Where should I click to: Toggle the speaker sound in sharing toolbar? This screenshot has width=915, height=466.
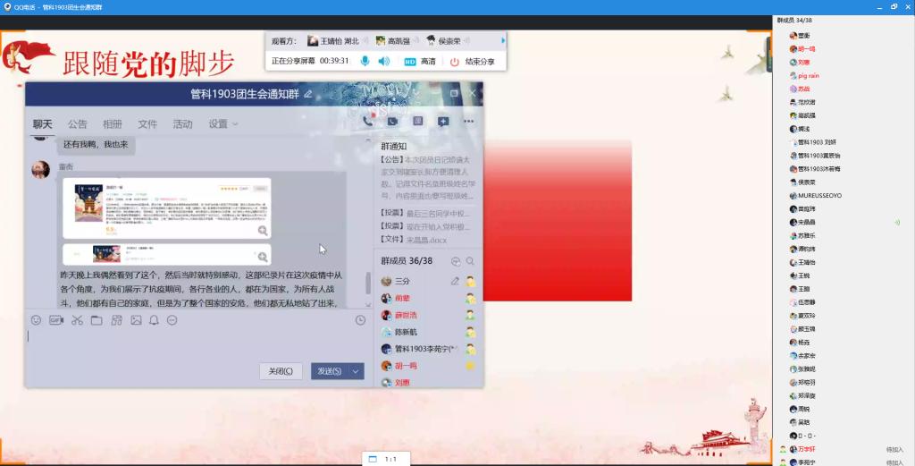pyautogui.click(x=383, y=62)
